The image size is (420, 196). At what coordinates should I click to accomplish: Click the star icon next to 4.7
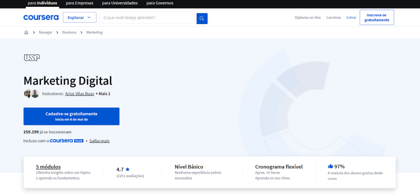pyautogui.click(x=128, y=169)
